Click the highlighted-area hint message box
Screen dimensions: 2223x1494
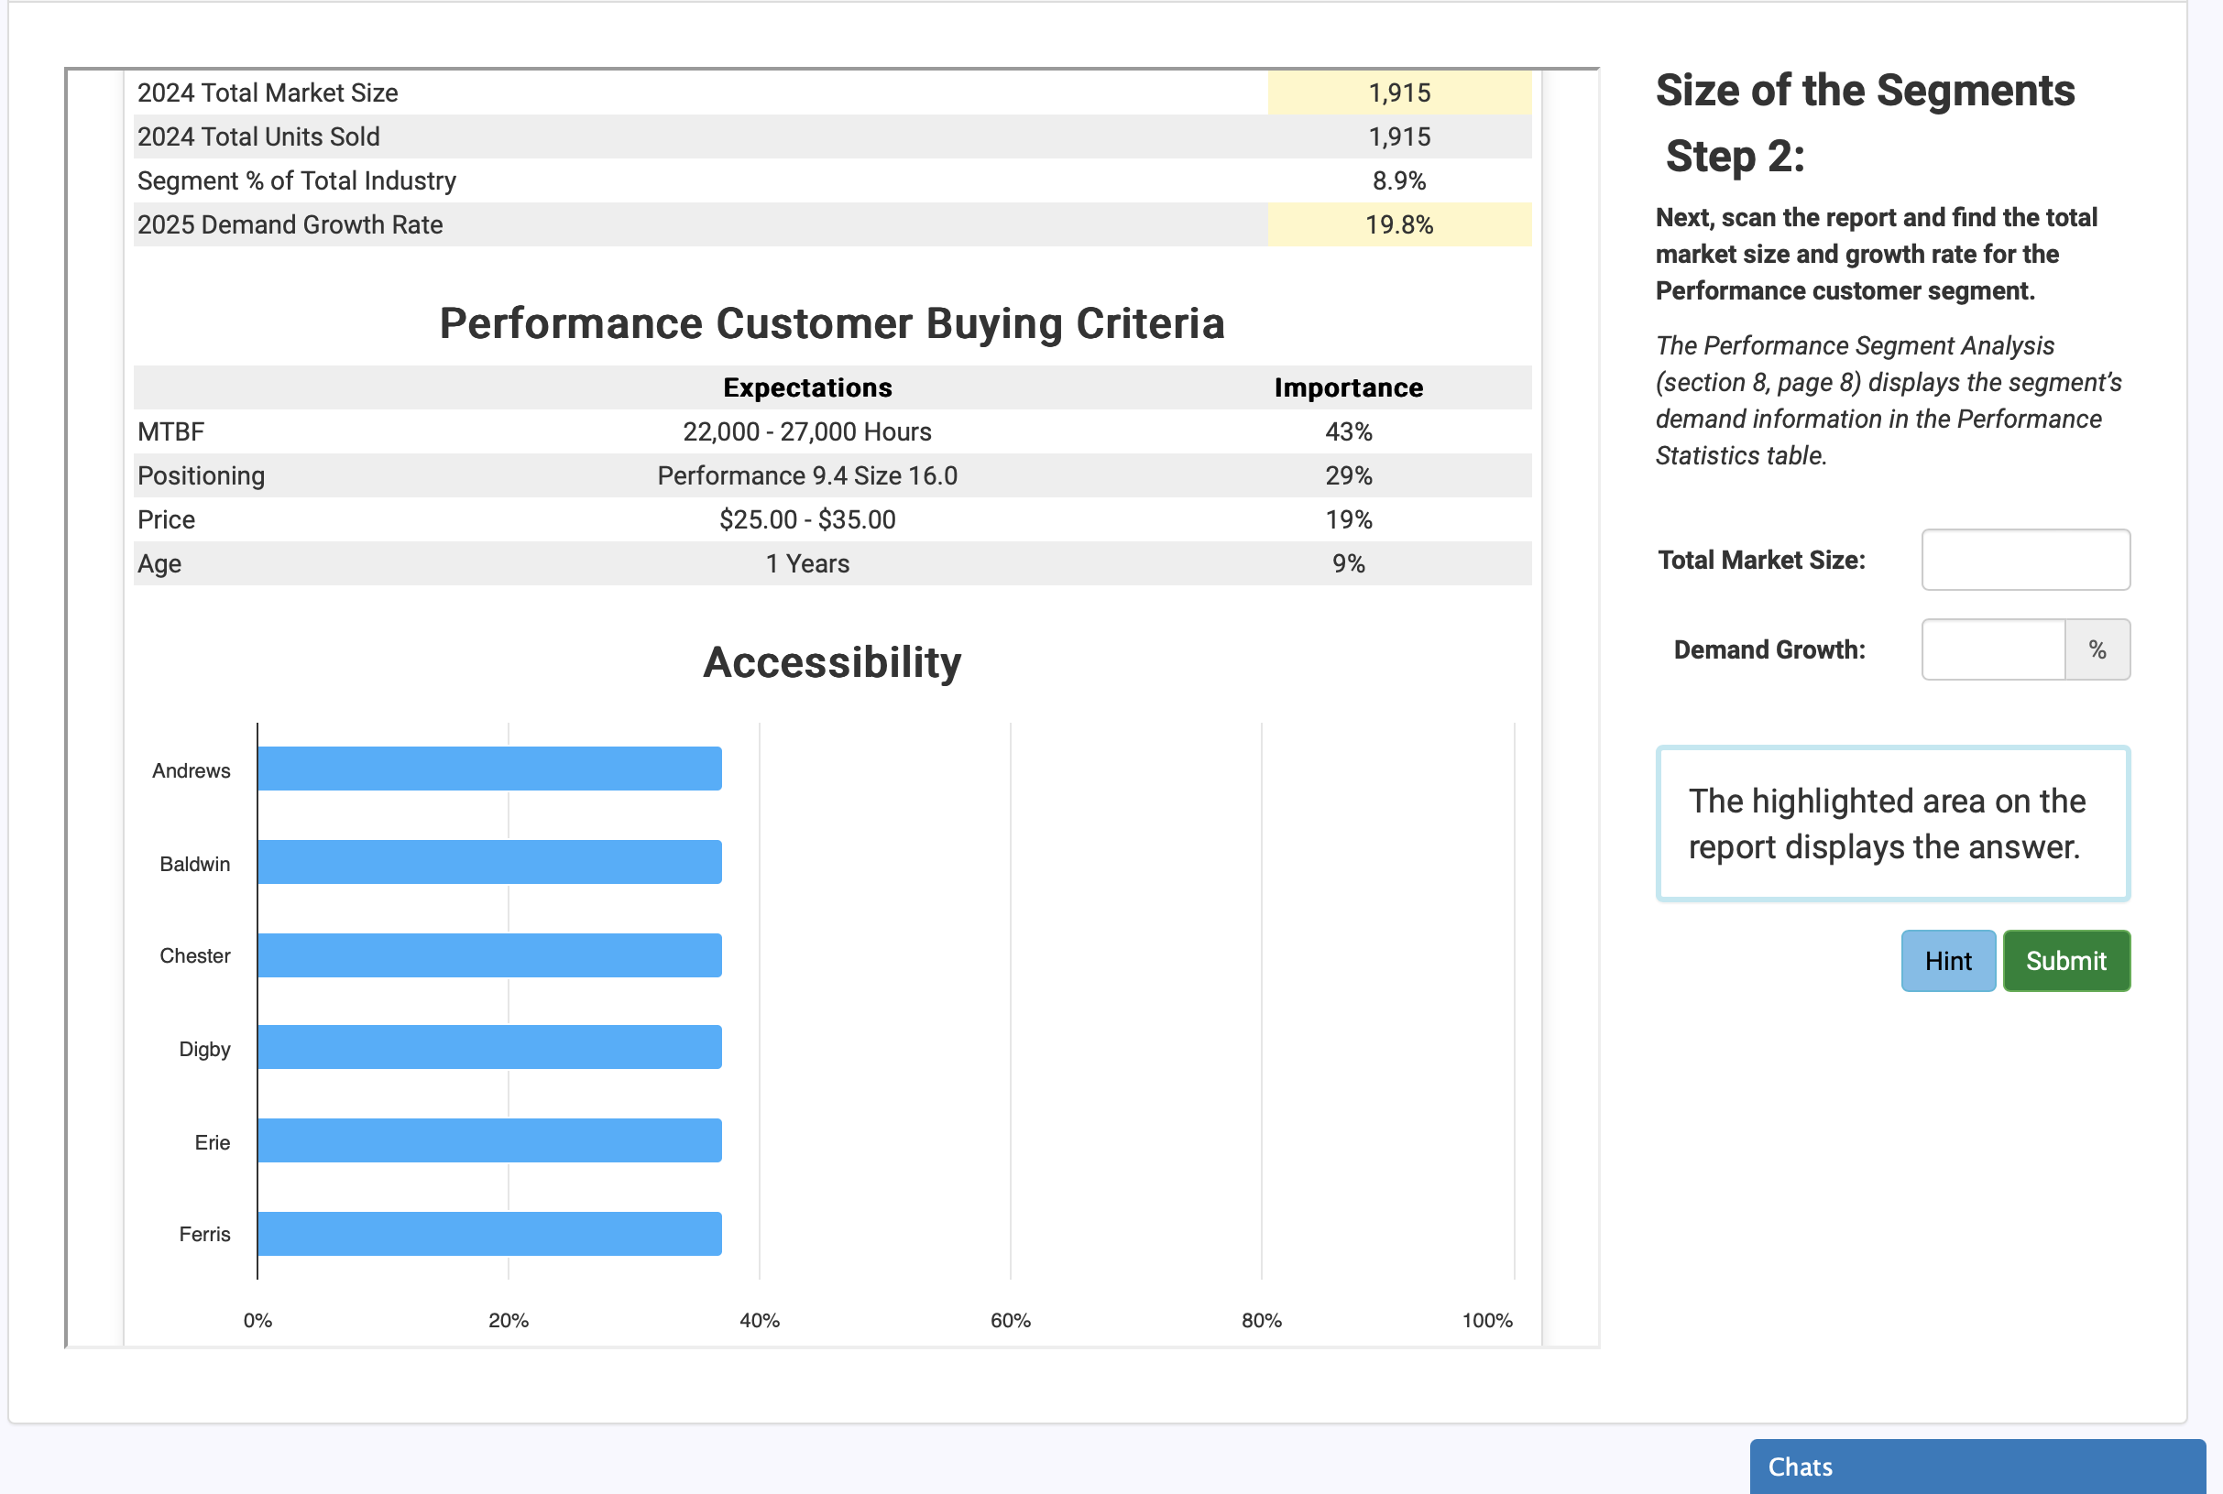[1891, 823]
